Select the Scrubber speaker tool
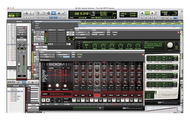 (x=59, y=13)
